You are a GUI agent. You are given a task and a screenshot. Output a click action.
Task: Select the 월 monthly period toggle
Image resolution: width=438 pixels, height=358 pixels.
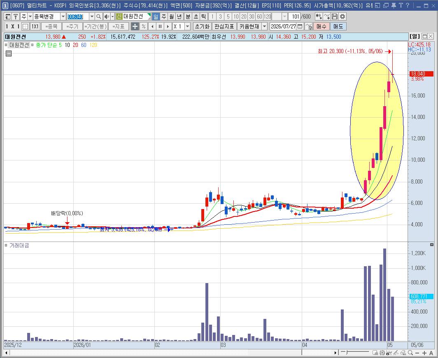click(x=172, y=17)
